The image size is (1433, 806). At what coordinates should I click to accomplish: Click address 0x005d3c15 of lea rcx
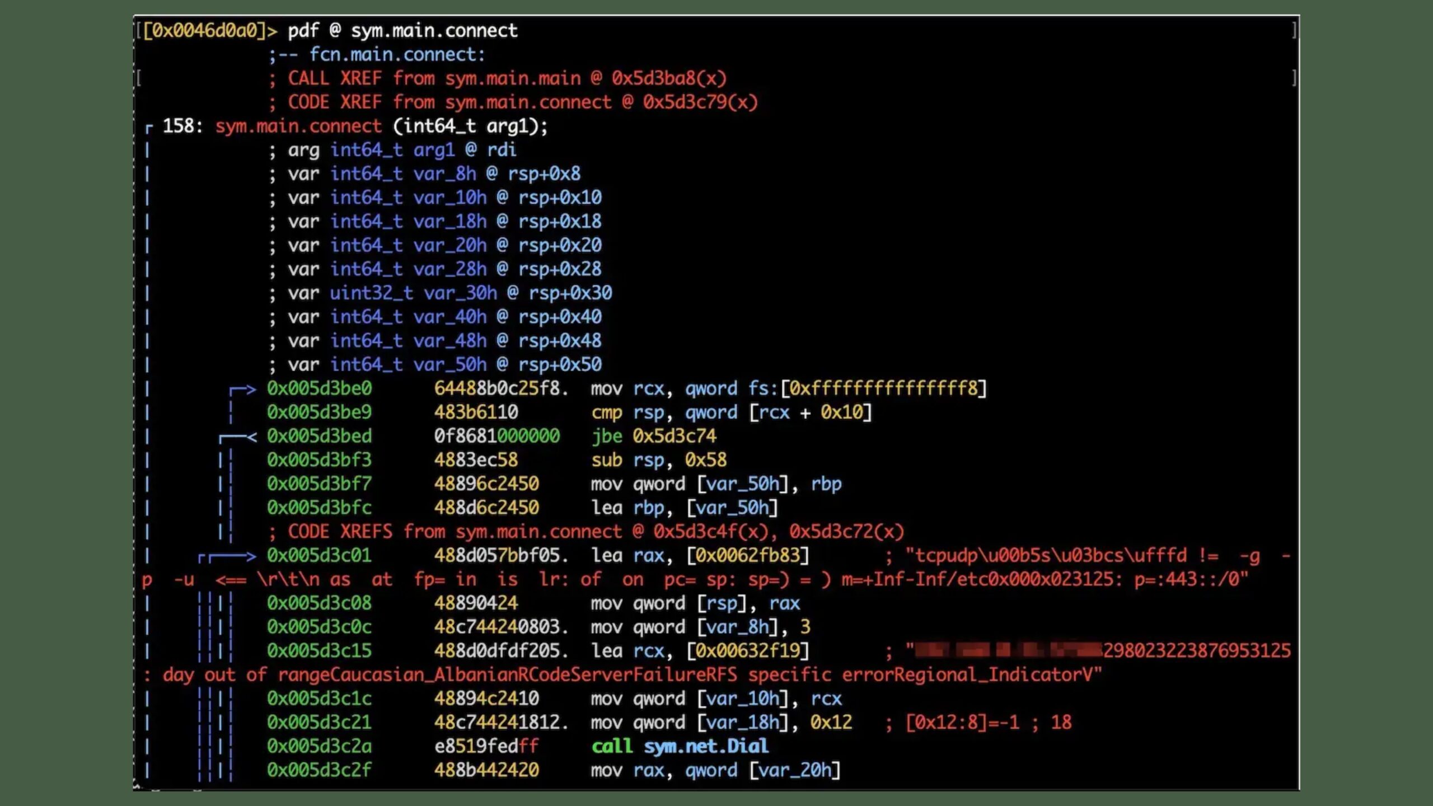(319, 651)
